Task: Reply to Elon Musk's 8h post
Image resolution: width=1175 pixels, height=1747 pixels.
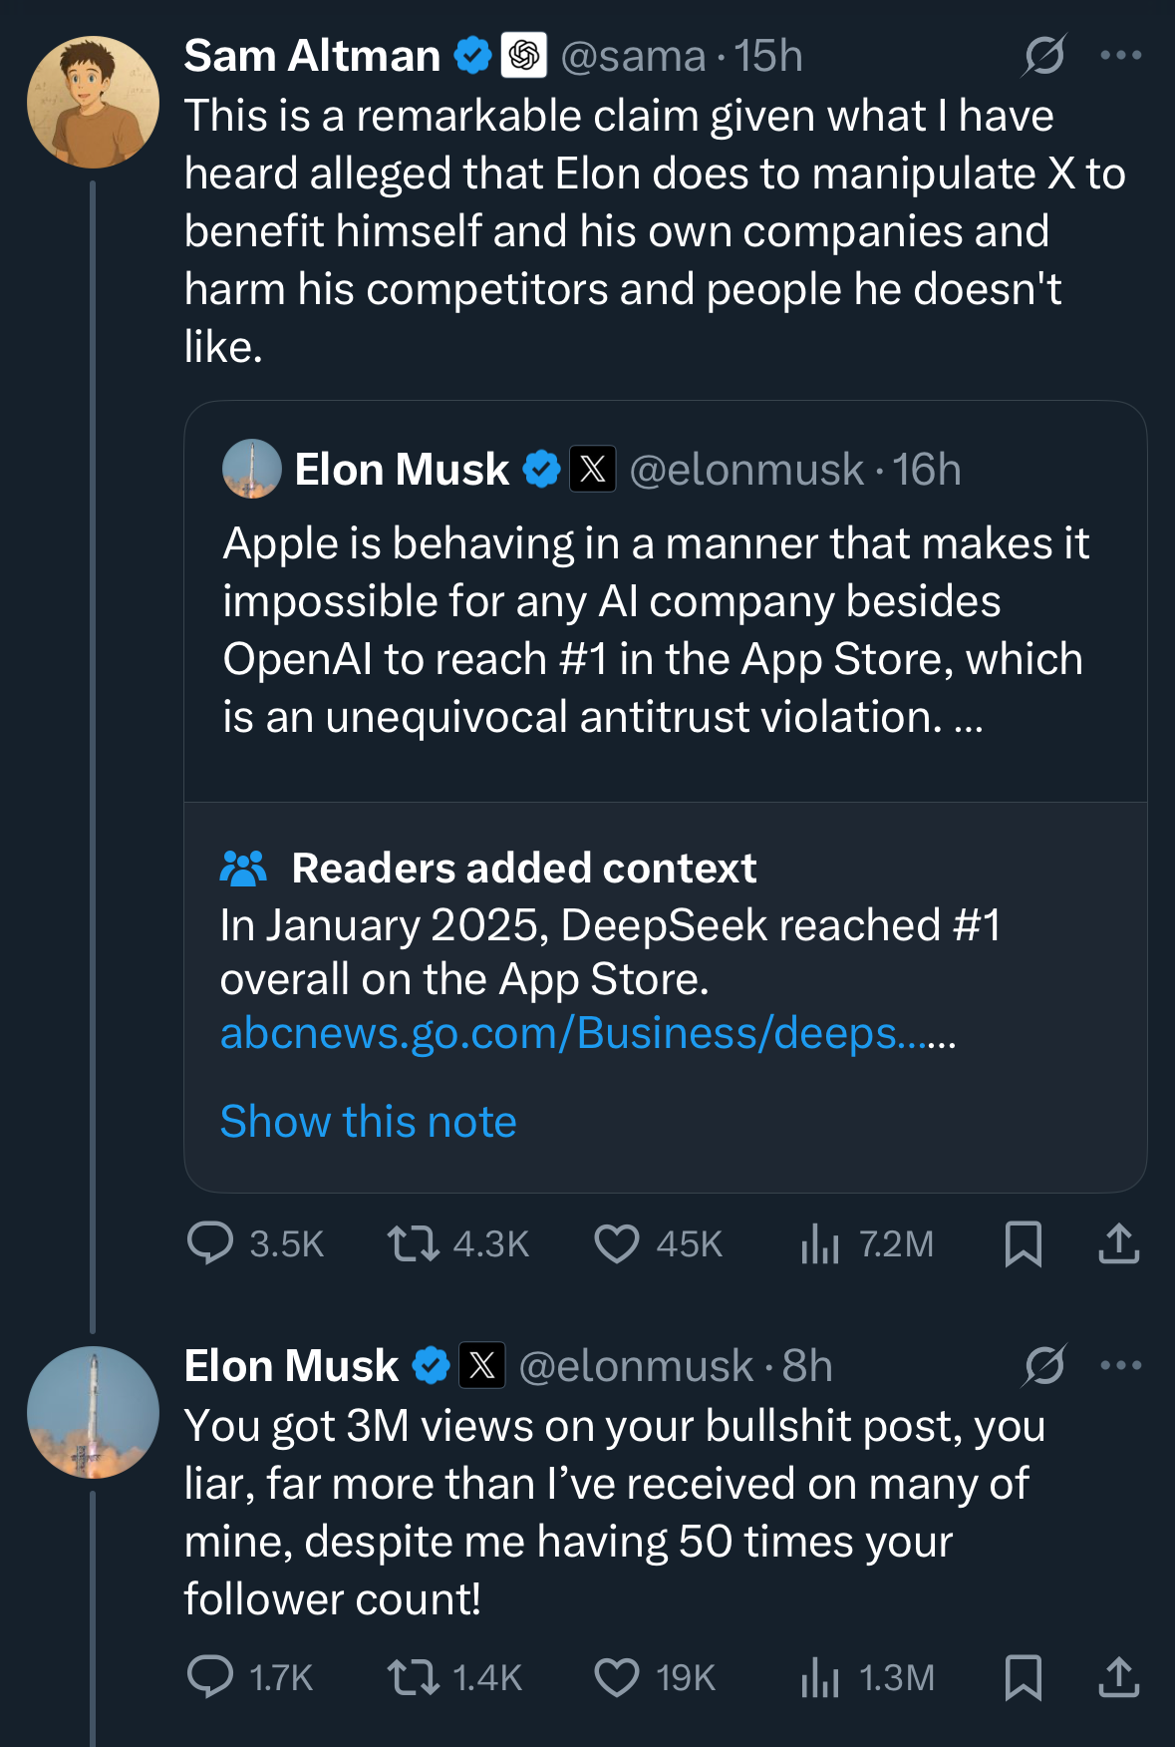Action: point(210,1676)
